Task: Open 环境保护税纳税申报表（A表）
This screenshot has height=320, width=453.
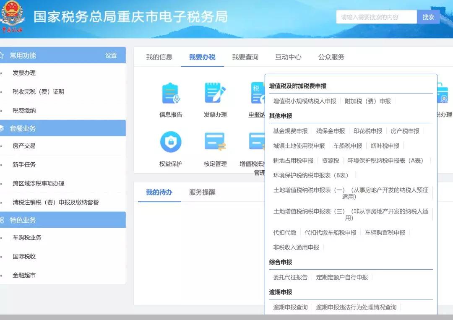Action: 385,160
